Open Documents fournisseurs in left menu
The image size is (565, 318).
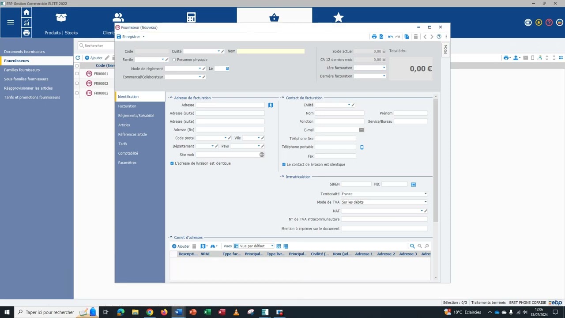click(24, 52)
